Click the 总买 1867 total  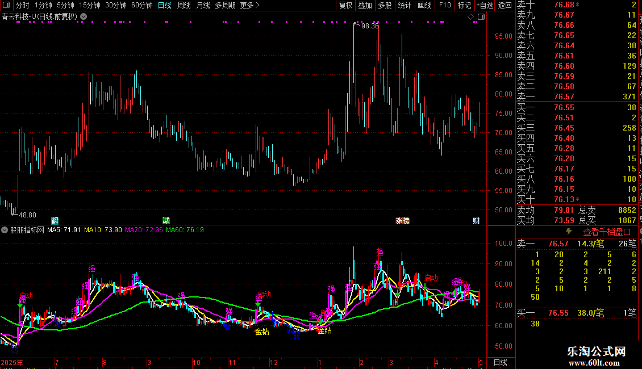tap(627, 220)
